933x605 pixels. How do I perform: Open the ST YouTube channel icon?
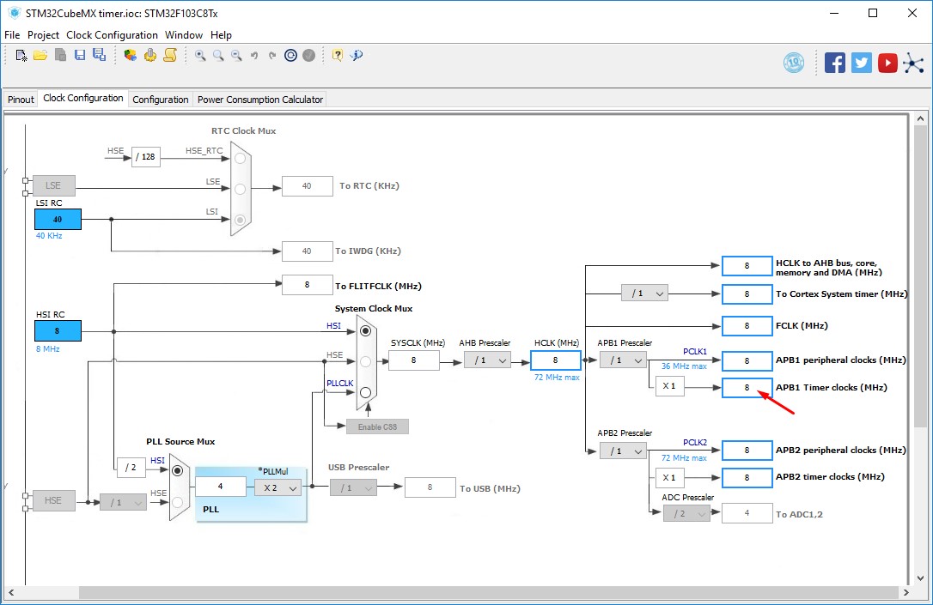[887, 63]
